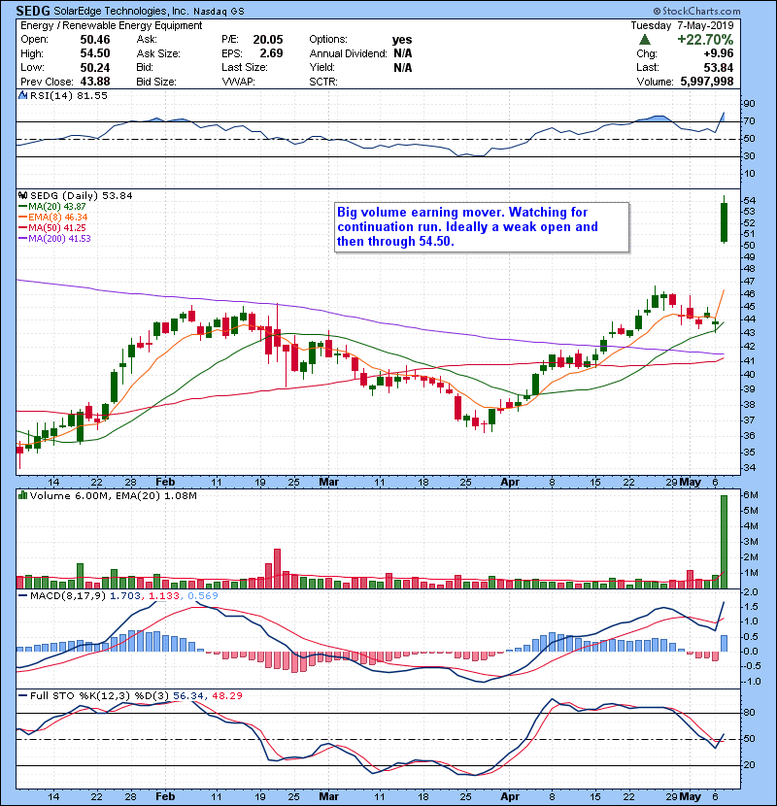Click the candlestick icon beside SEDG (Daily)
This screenshot has height=806, width=777.
point(22,196)
